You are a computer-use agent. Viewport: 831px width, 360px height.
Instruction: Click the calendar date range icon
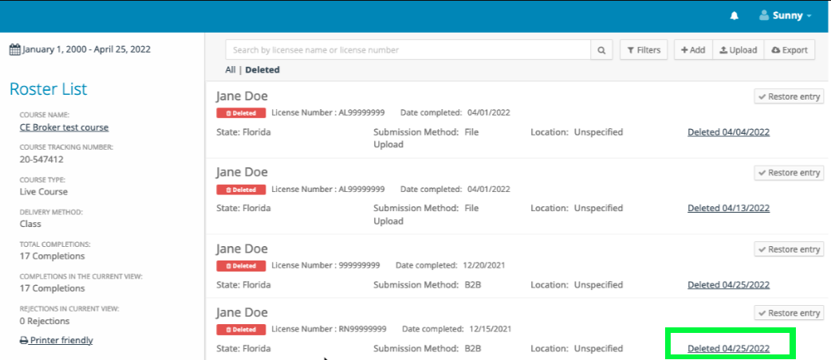pyautogui.click(x=14, y=49)
